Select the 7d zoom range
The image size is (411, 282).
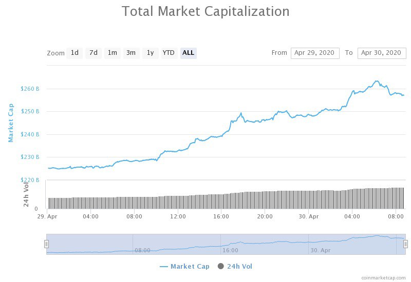93,53
